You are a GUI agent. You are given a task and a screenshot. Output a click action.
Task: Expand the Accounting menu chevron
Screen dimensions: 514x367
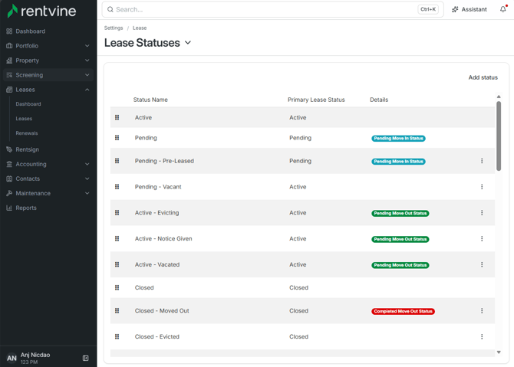coord(87,164)
